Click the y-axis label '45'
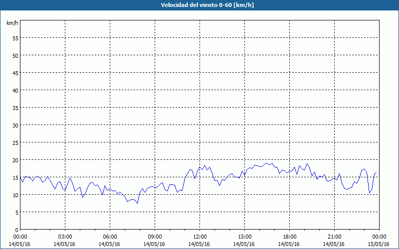Screen dimensions: 399x249 click(15, 73)
